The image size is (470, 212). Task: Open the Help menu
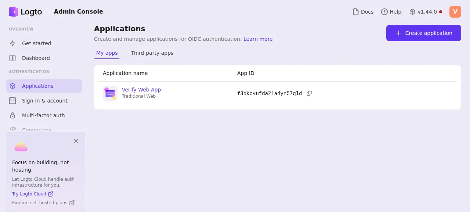click(x=391, y=12)
